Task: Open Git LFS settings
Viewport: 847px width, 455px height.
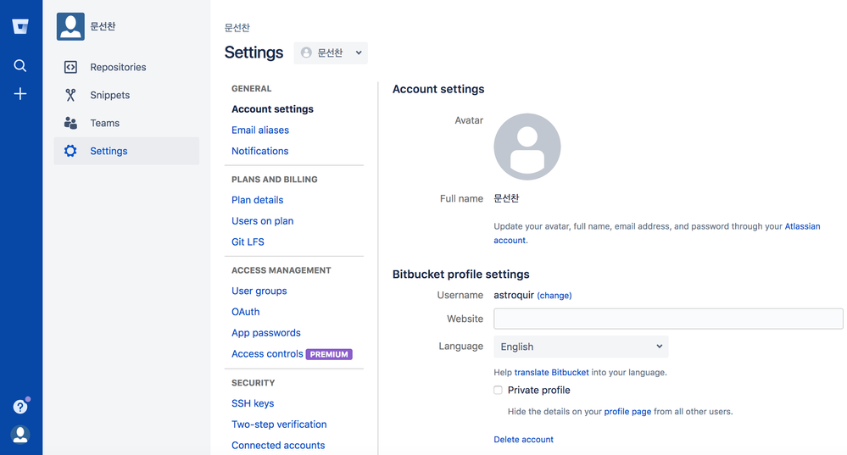Action: pos(248,241)
